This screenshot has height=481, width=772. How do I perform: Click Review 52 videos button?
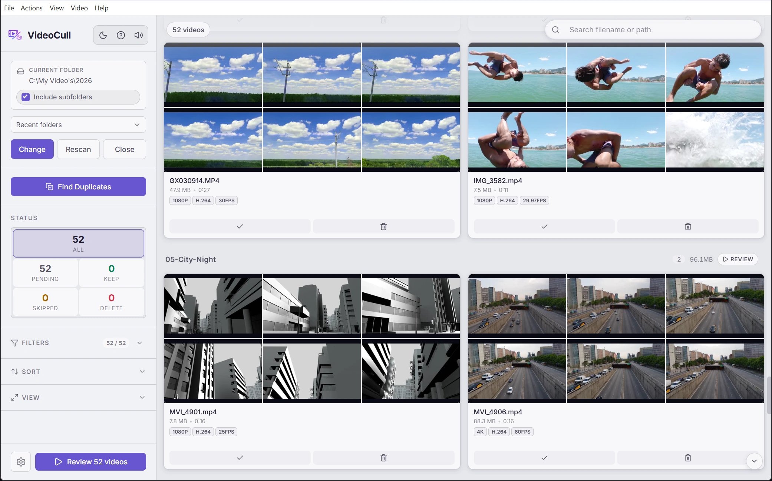90,462
